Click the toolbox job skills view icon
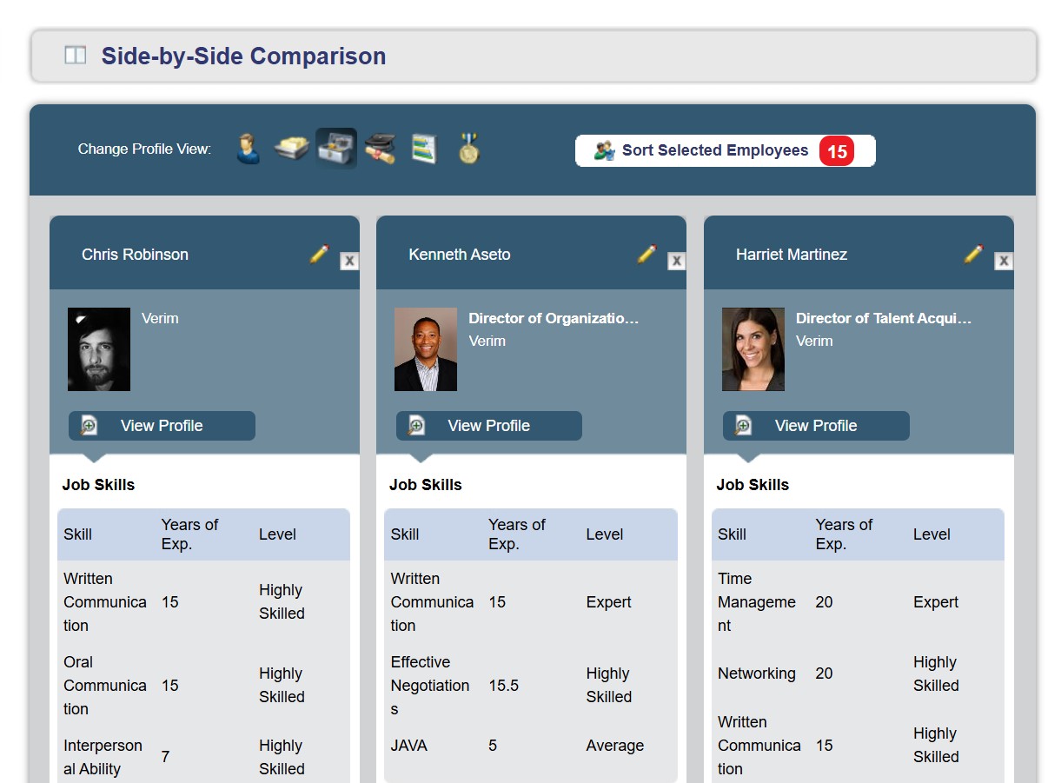Image resolution: width=1061 pixels, height=783 pixels. click(x=336, y=149)
